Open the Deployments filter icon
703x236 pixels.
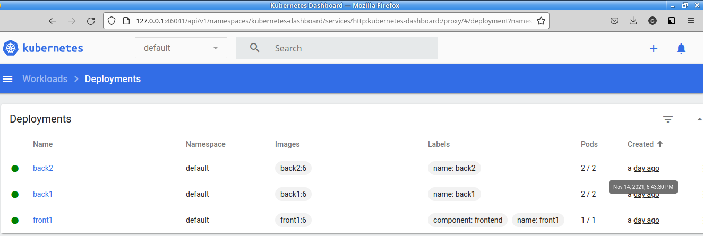[x=668, y=119]
